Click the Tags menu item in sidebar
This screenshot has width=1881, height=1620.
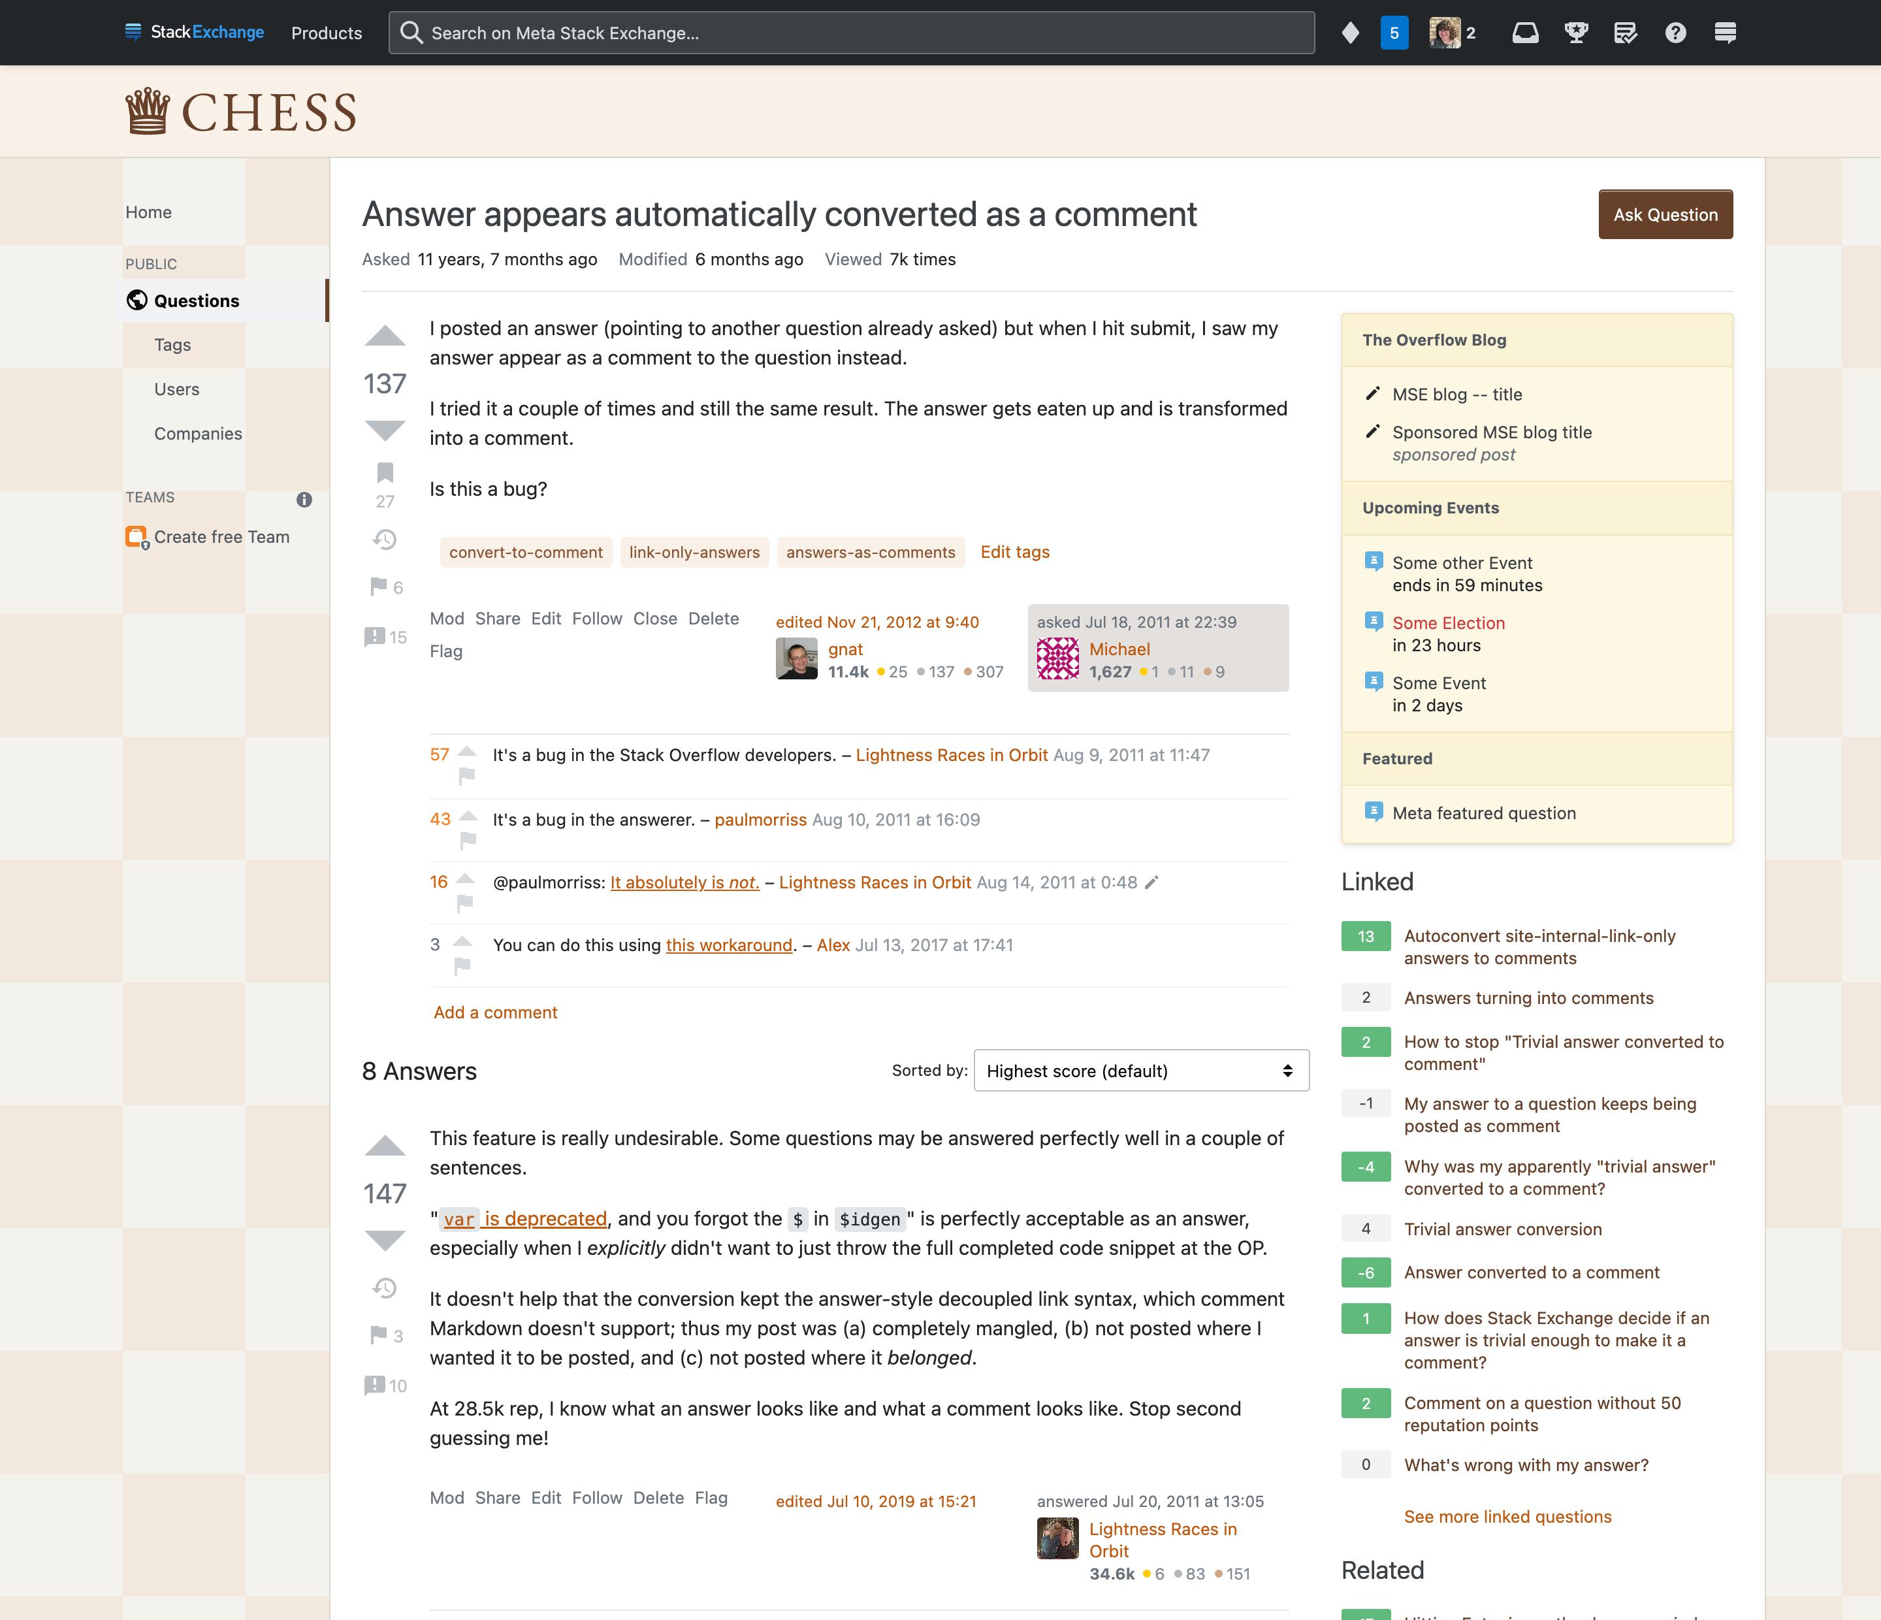pyautogui.click(x=171, y=346)
